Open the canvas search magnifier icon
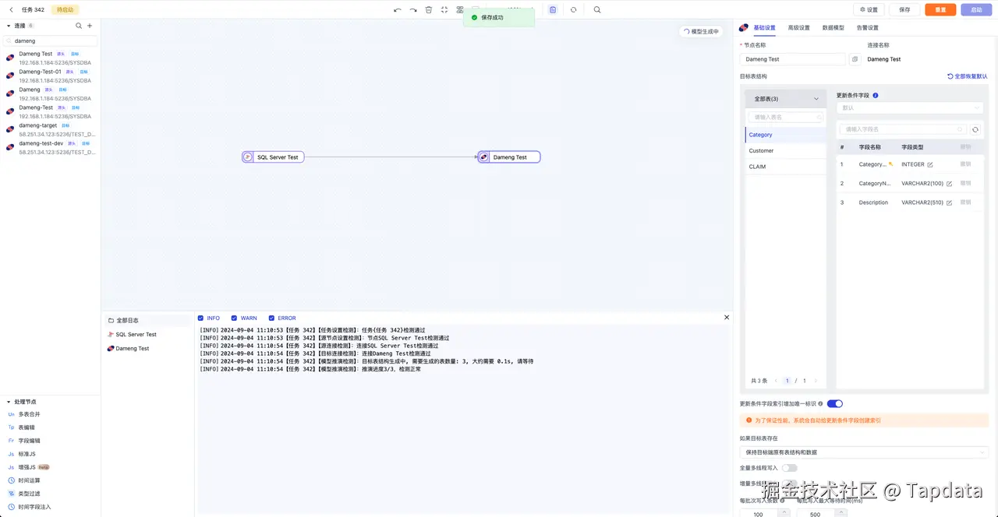This screenshot has width=998, height=517. click(x=597, y=10)
